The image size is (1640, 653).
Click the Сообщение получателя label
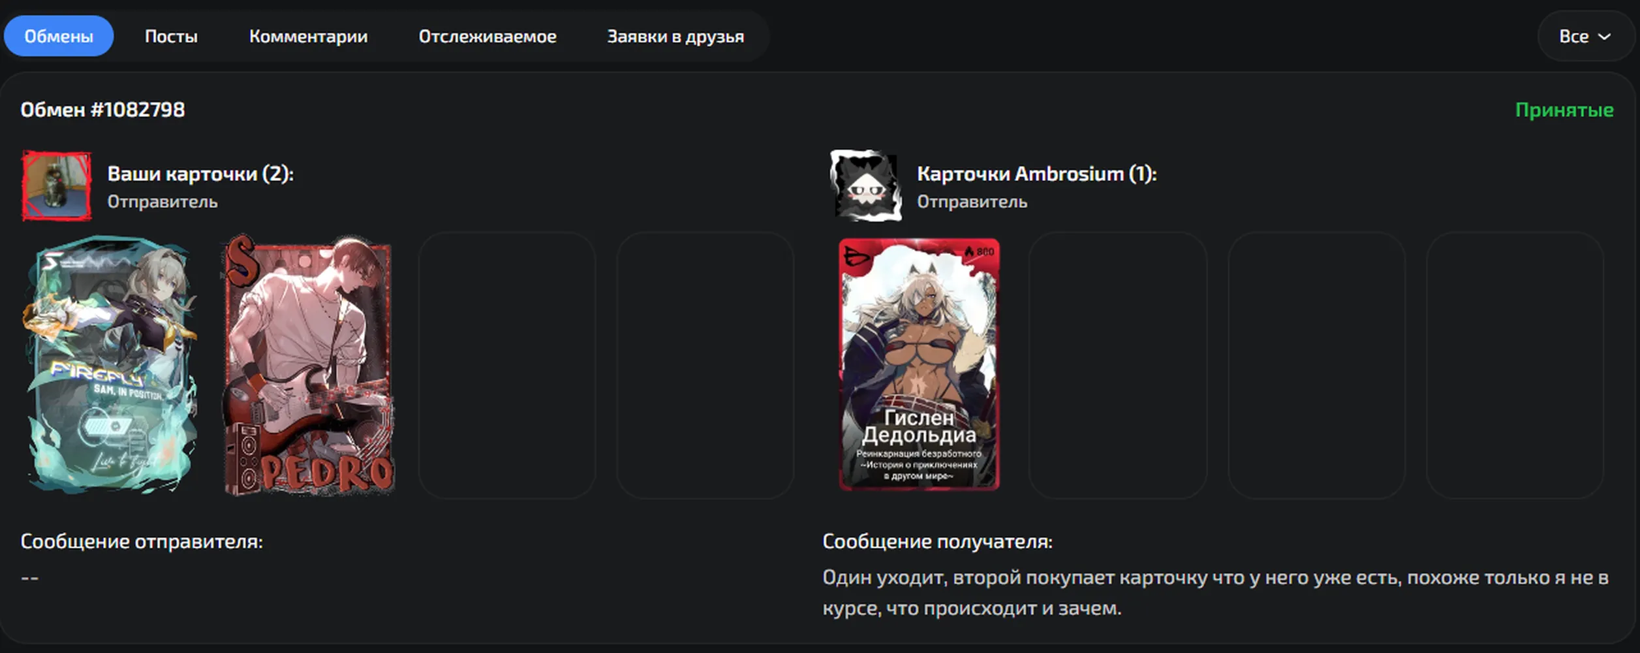(937, 541)
